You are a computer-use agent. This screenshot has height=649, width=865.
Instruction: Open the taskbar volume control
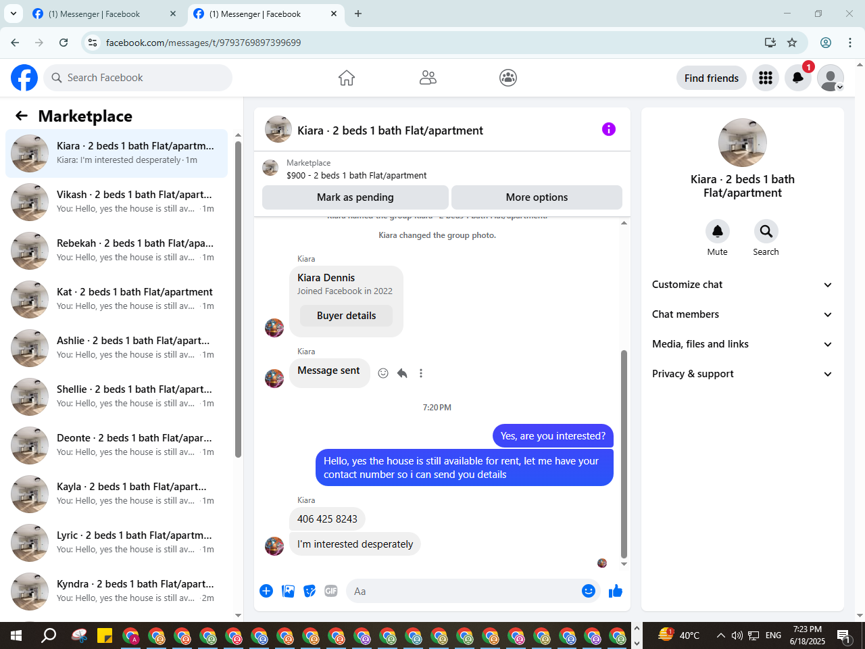tap(737, 635)
